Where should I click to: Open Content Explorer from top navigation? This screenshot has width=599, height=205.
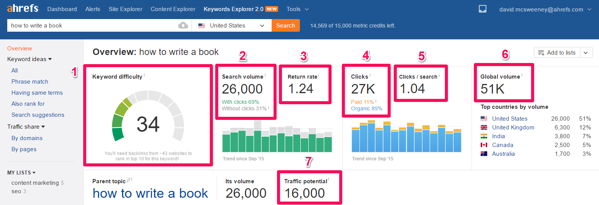173,9
